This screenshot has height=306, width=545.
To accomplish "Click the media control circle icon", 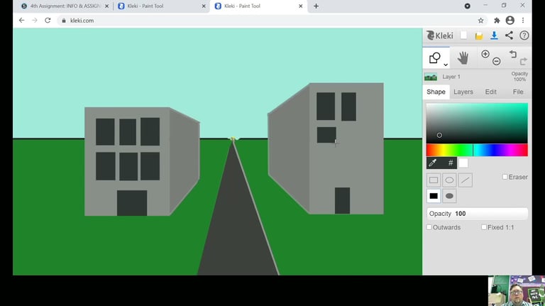I will pos(468,6).
